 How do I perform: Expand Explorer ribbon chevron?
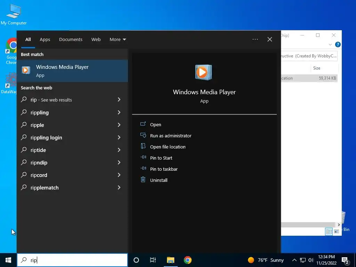coord(330,45)
